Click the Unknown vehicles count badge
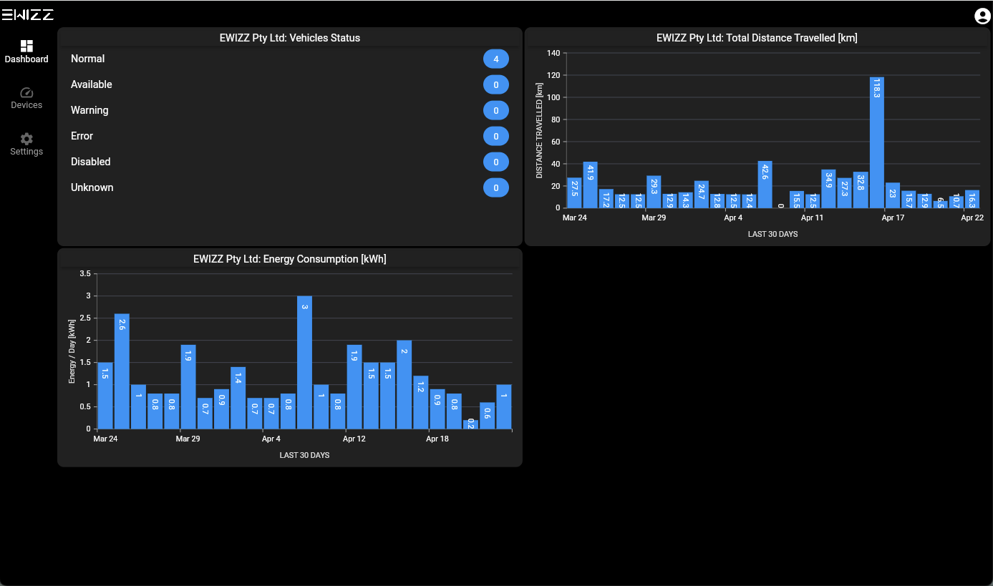 click(496, 188)
